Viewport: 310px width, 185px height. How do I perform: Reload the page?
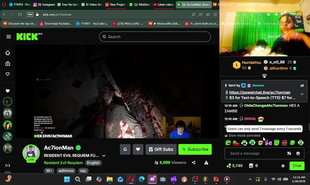20,15
